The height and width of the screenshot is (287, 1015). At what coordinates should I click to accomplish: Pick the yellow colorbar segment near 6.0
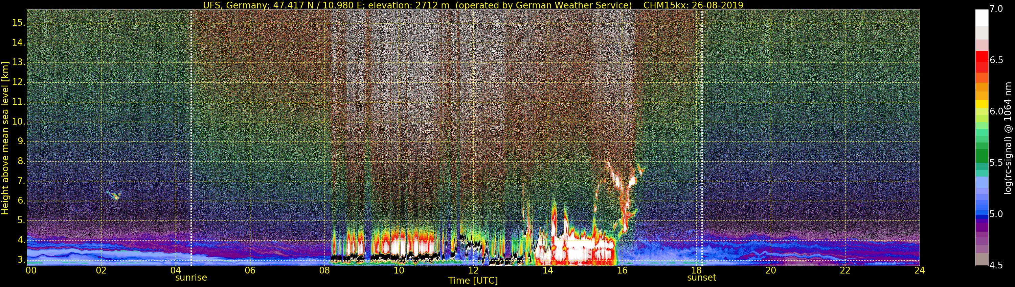982,104
